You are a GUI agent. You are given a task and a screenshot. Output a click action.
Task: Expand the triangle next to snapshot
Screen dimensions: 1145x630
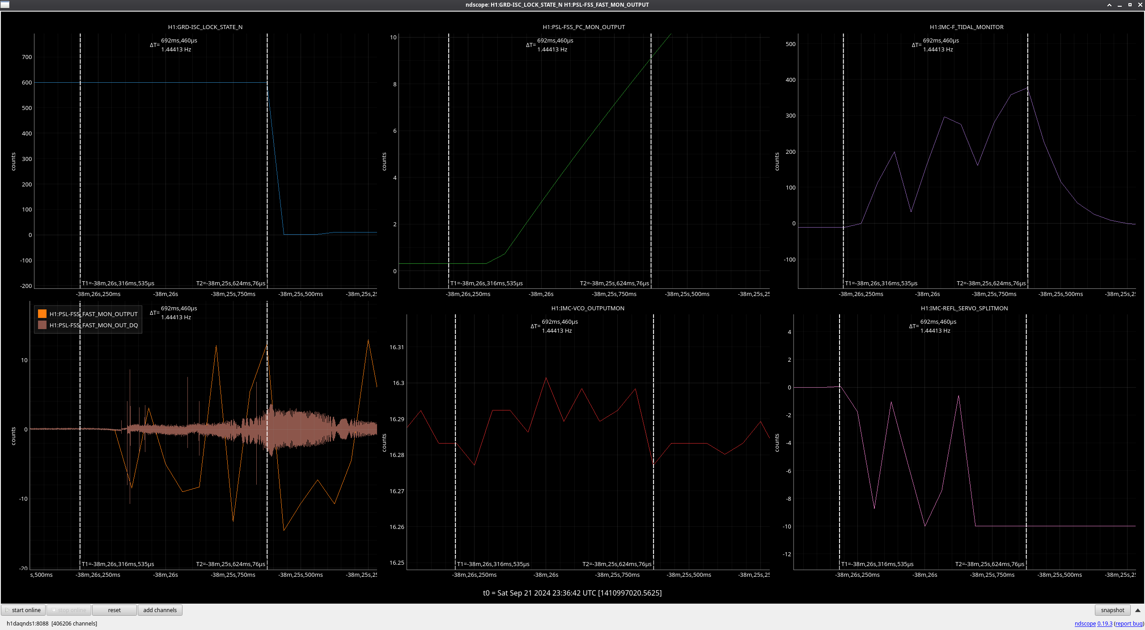pos(1138,610)
